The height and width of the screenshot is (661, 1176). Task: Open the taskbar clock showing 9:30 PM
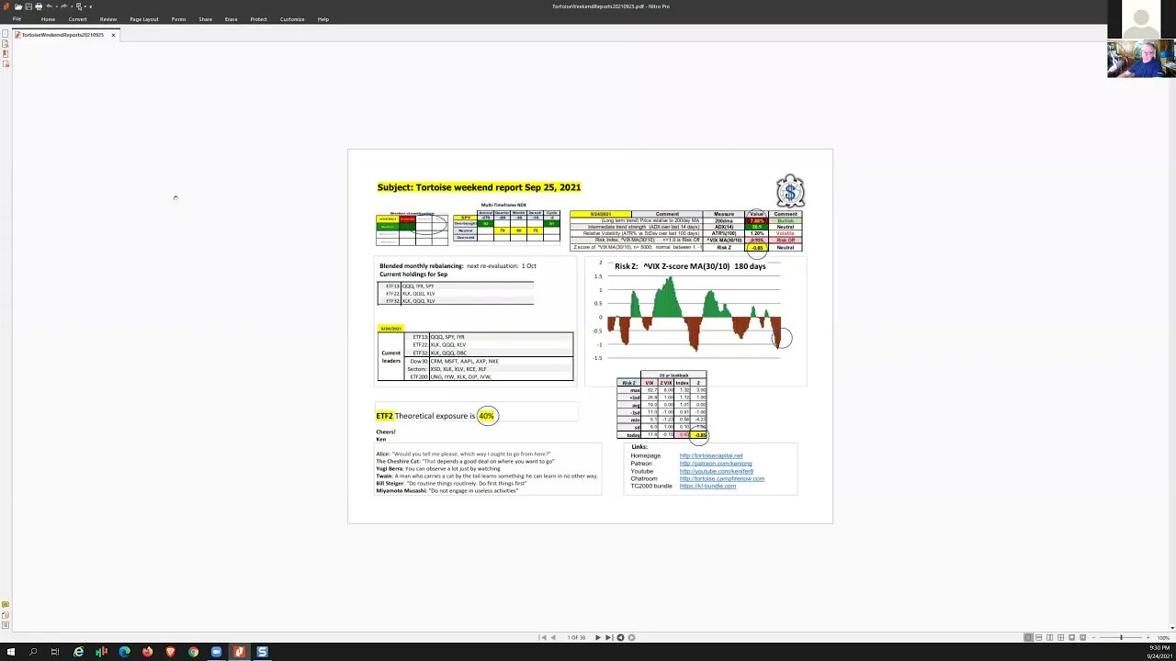pos(1159,652)
